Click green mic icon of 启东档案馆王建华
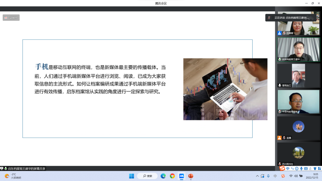The height and width of the screenshot is (181, 322). click(280, 59)
